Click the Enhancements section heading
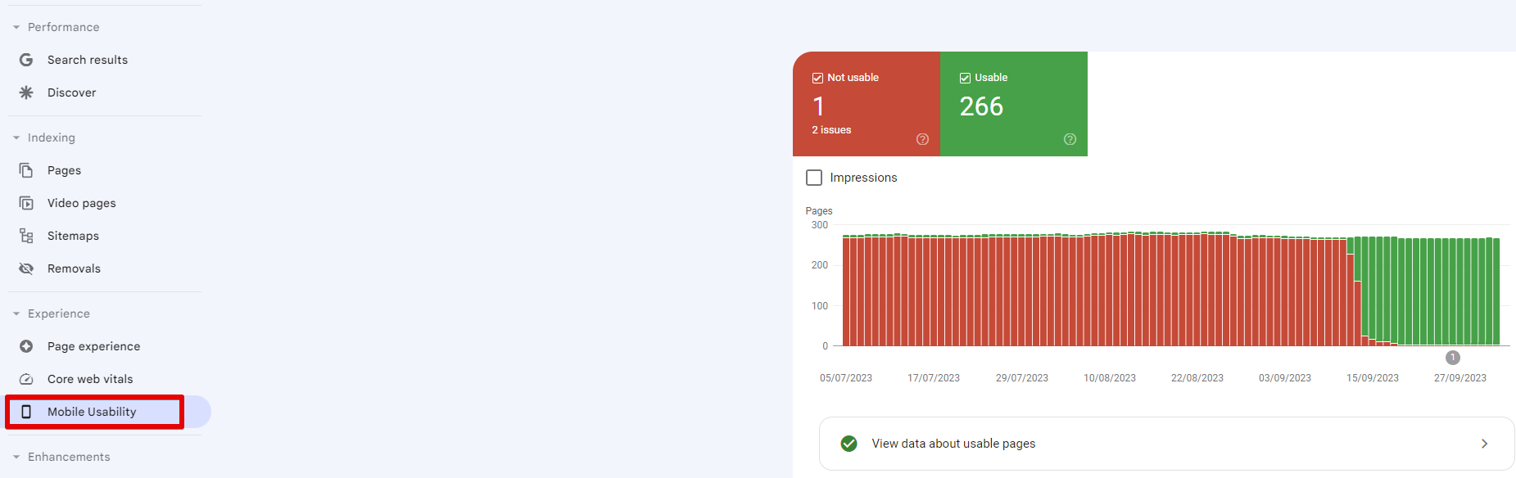 pyautogui.click(x=69, y=457)
